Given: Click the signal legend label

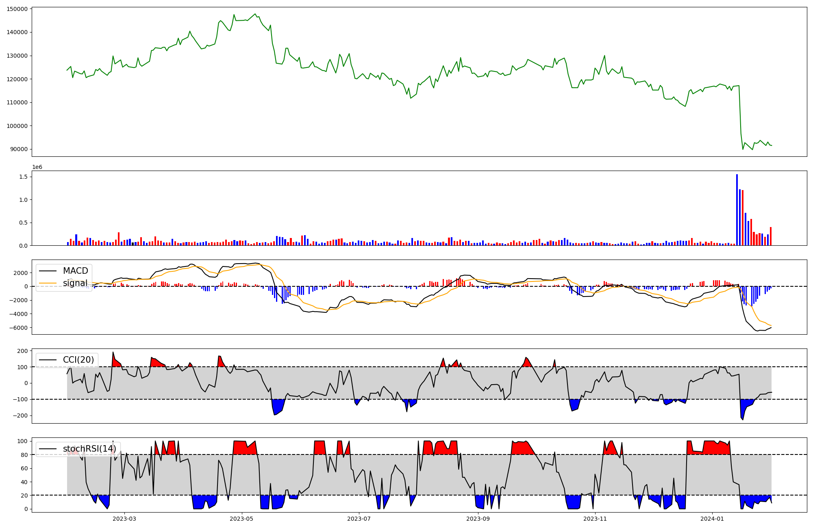Looking at the screenshot, I should (75, 283).
